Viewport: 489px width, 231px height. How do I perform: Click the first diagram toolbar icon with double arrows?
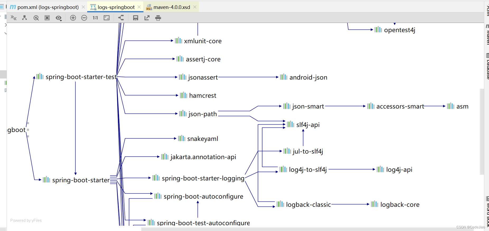tap(13, 18)
